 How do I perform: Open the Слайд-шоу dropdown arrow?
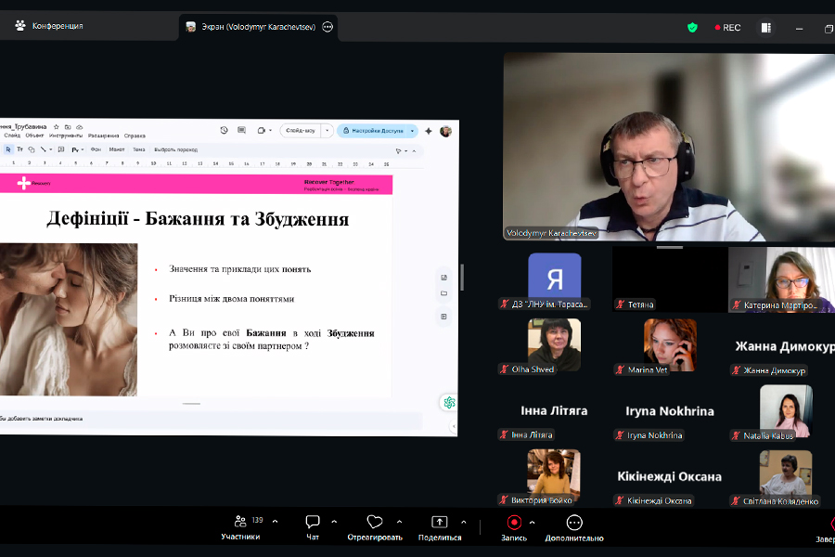pyautogui.click(x=327, y=130)
